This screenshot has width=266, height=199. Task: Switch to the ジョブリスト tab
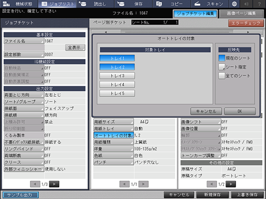(x=58, y=4)
